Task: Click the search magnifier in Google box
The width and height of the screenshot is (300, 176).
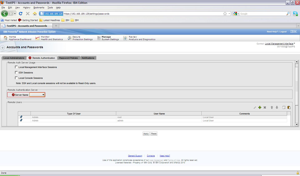Action: tap(288, 14)
